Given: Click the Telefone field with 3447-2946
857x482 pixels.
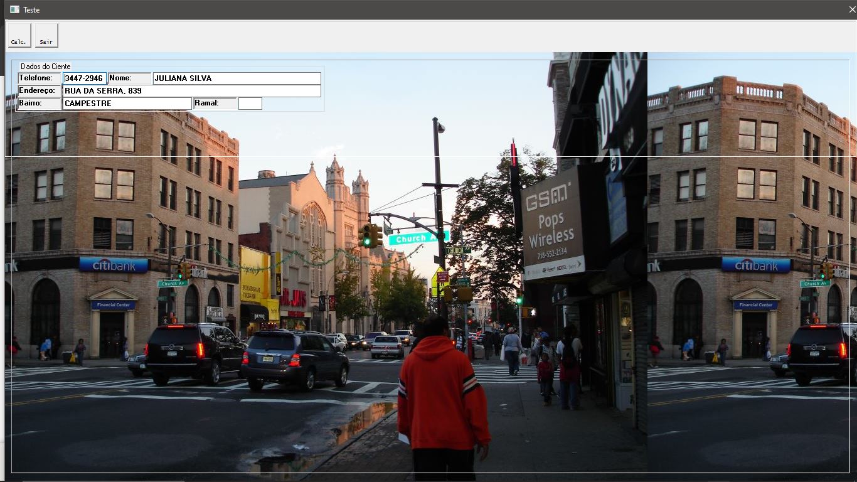Looking at the screenshot, I should (x=85, y=78).
